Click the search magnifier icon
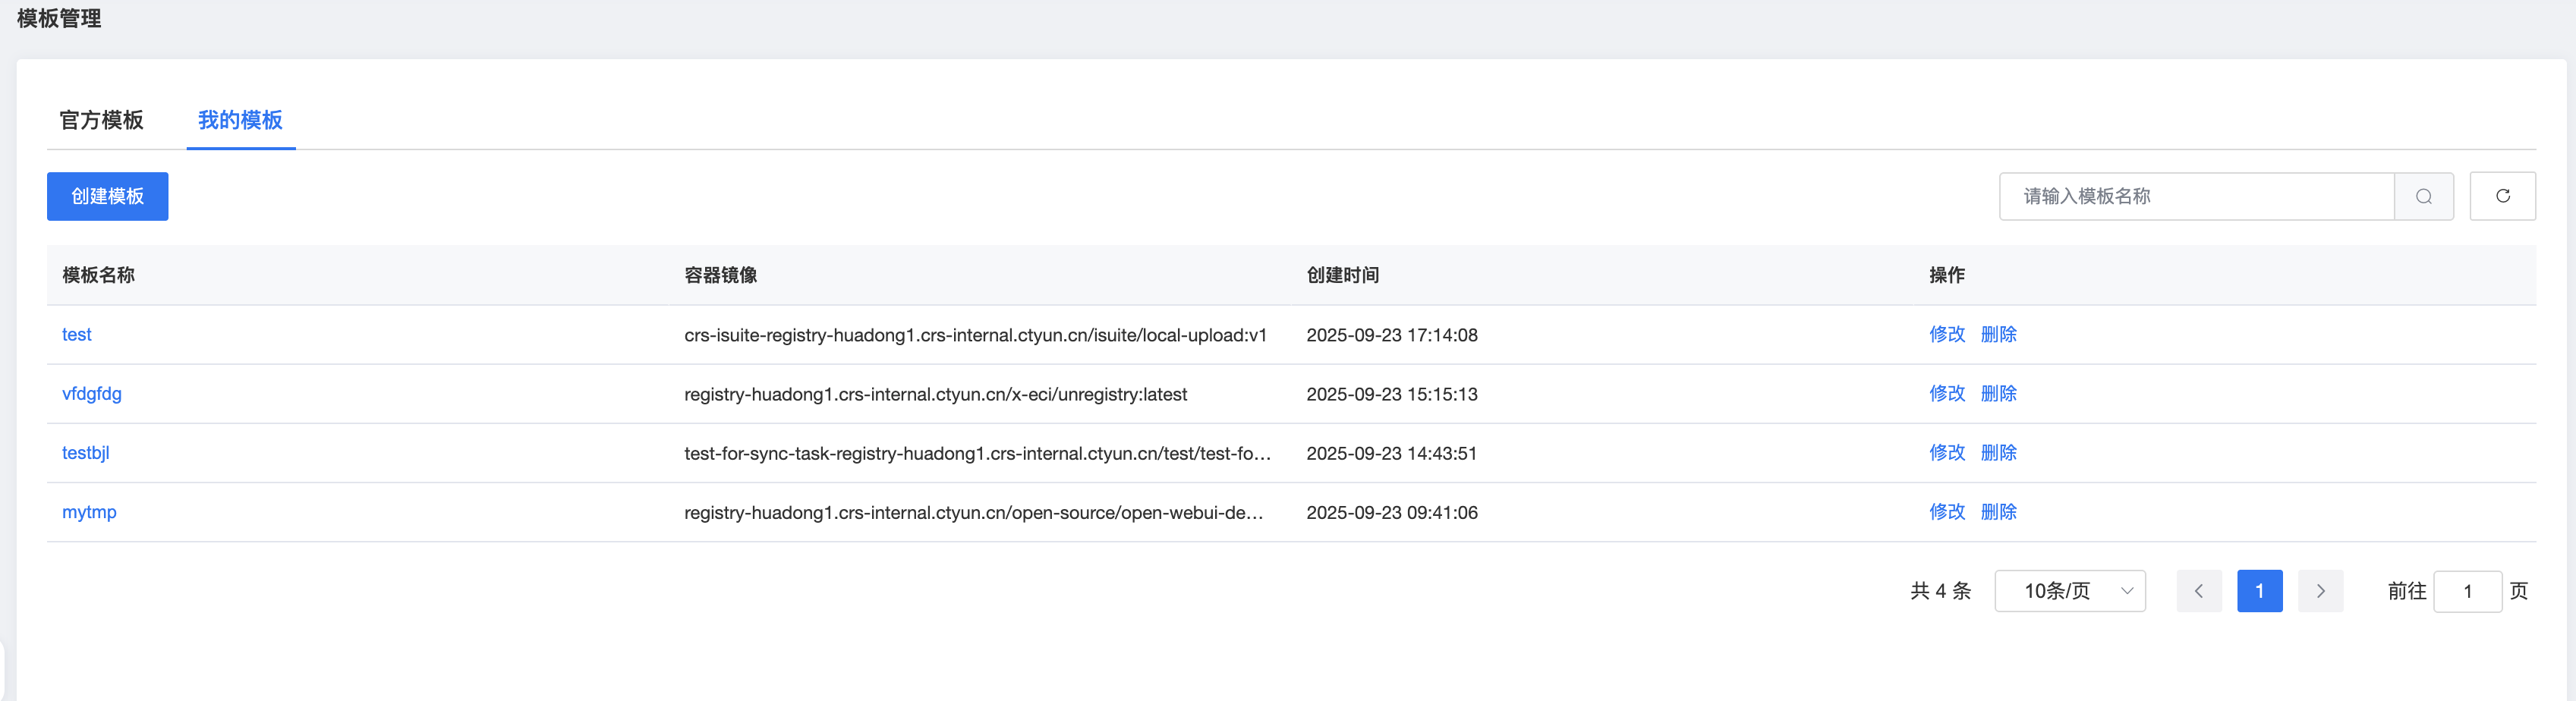Image resolution: width=2576 pixels, height=701 pixels. tap(2423, 196)
